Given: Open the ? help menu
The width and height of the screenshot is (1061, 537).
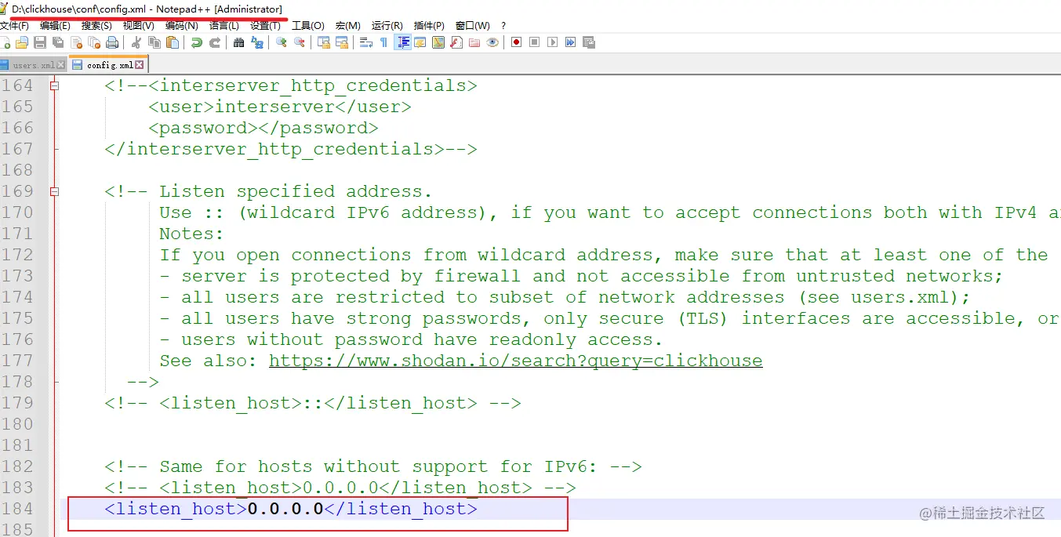Looking at the screenshot, I should coord(503,26).
